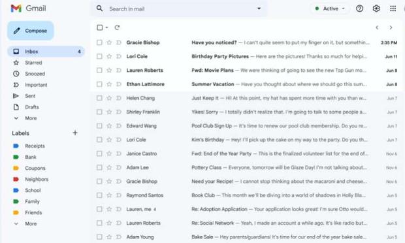405x243 pixels.
Task: Open the Google apps grid
Action: tap(393, 8)
